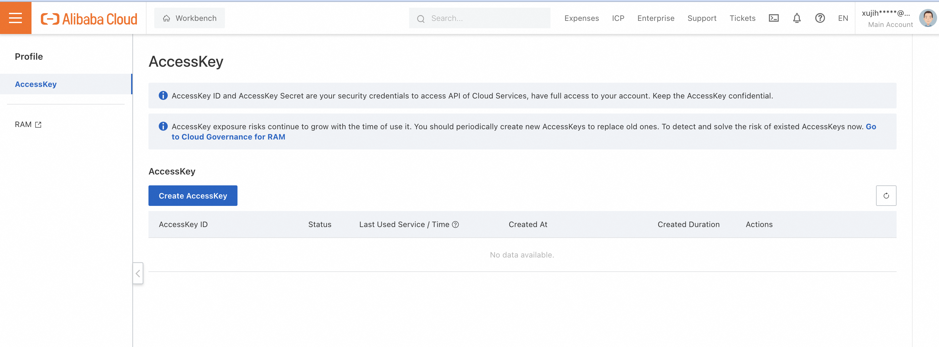Open notifications bell icon
The image size is (939, 347).
(797, 18)
